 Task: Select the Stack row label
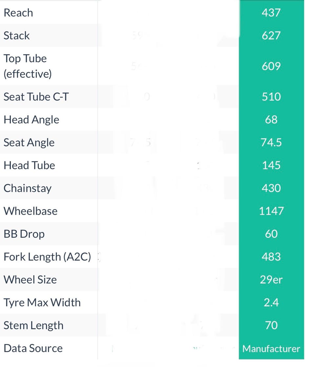coord(17,35)
